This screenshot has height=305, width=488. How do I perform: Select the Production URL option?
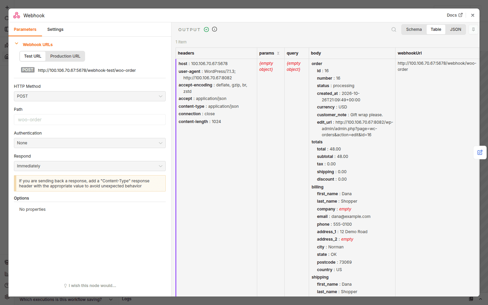click(65, 56)
